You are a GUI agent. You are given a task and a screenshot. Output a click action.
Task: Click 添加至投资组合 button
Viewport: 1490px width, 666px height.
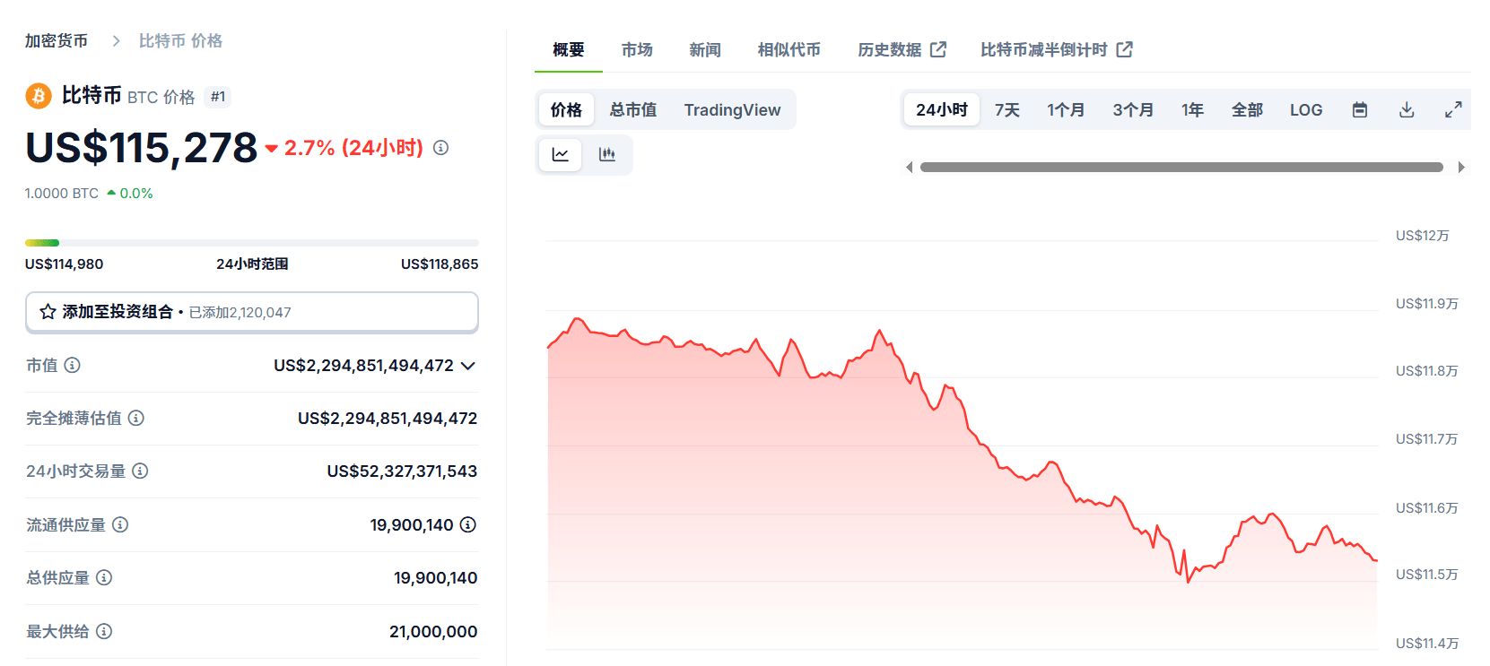252,312
